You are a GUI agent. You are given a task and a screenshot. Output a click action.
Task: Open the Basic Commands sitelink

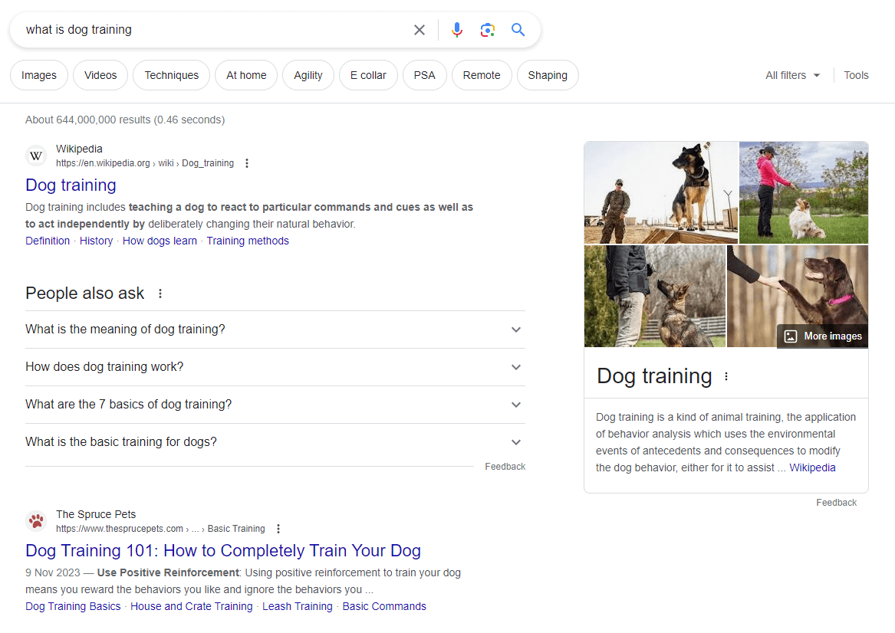click(384, 607)
